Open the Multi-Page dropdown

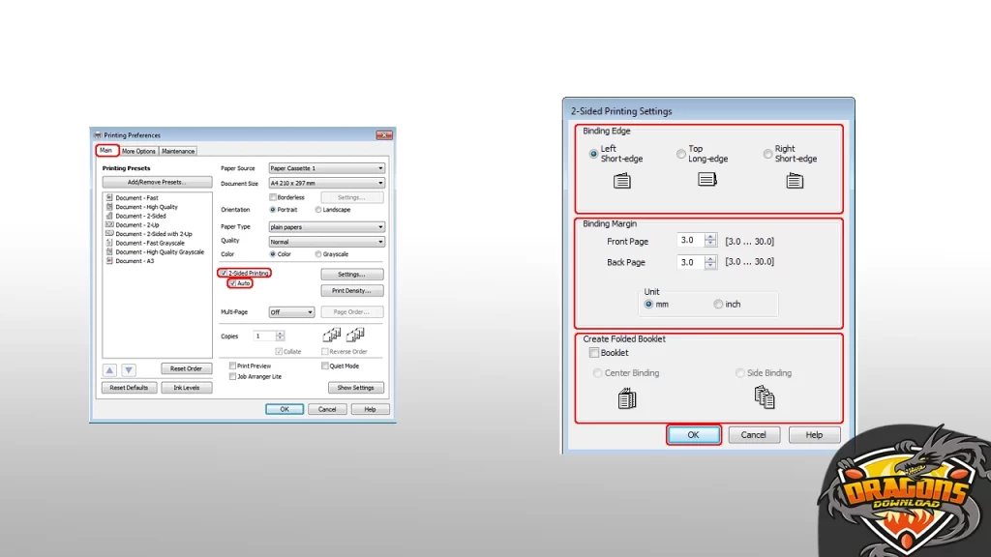point(311,311)
